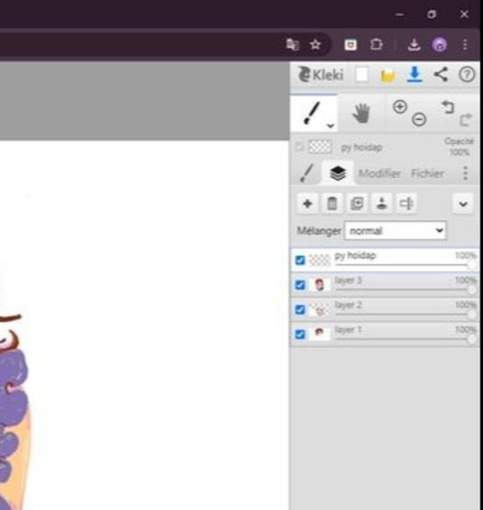
Task: Adjust the layer 3 opacity slider
Action: [405, 290]
